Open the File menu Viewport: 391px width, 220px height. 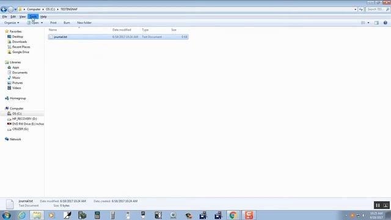point(4,16)
